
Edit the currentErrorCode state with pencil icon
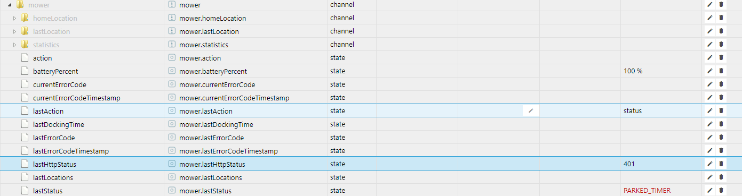click(x=710, y=84)
